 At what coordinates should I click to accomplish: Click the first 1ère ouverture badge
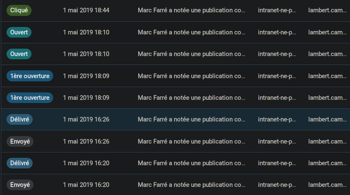tap(30, 76)
